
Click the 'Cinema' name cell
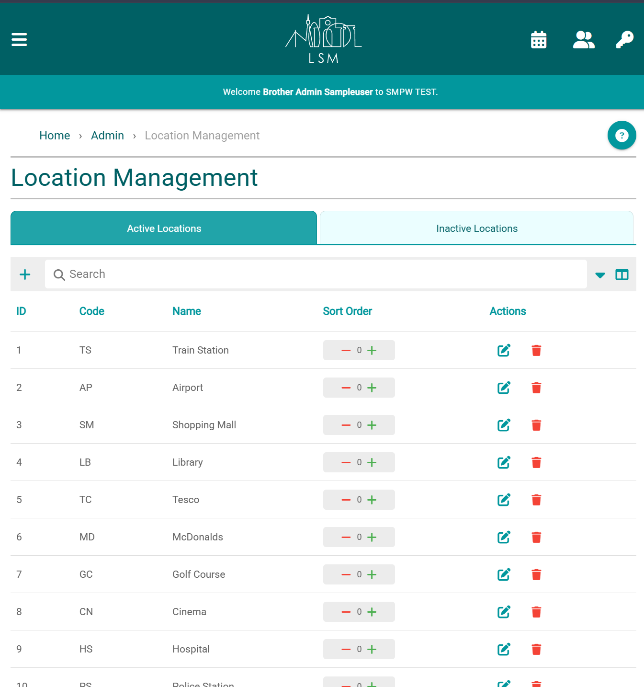pyautogui.click(x=189, y=612)
